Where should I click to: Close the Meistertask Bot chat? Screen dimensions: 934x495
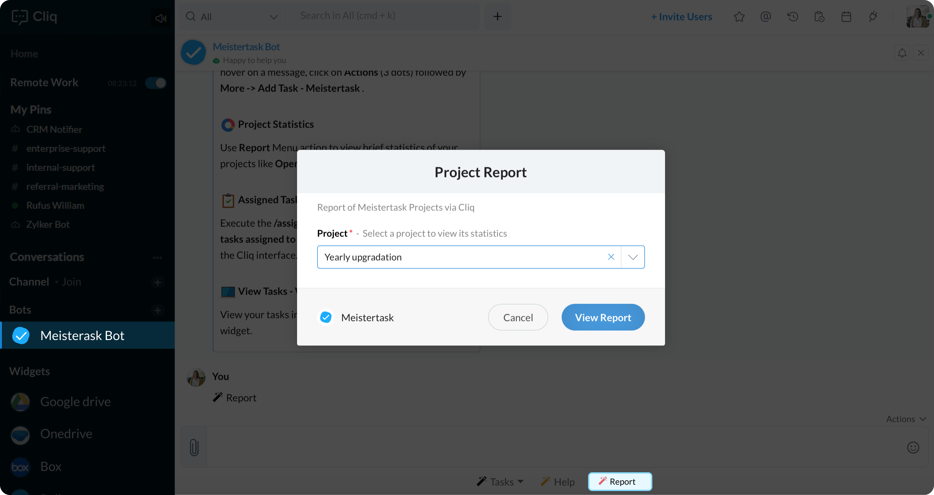pyautogui.click(x=921, y=53)
